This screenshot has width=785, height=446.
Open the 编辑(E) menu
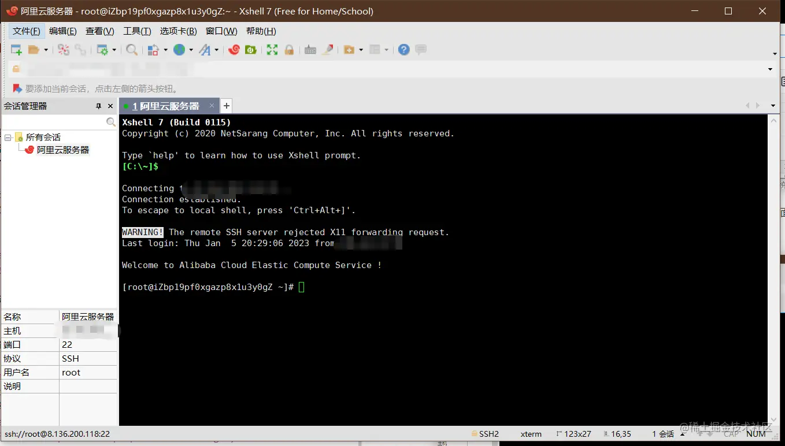[63, 31]
